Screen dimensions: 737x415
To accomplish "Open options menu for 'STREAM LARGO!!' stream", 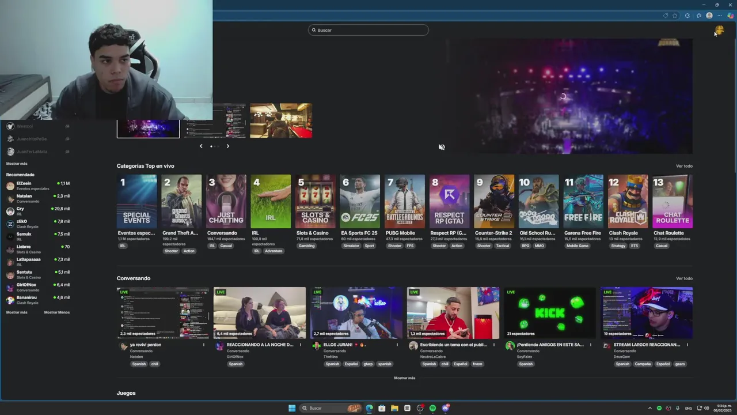I will pos(687,345).
